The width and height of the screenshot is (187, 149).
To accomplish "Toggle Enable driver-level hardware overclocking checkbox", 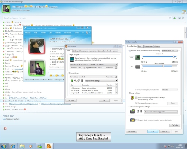I will tap(130, 51).
